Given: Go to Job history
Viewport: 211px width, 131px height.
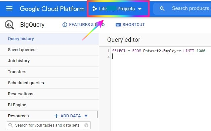Looking at the screenshot, I should tap(49, 61).
